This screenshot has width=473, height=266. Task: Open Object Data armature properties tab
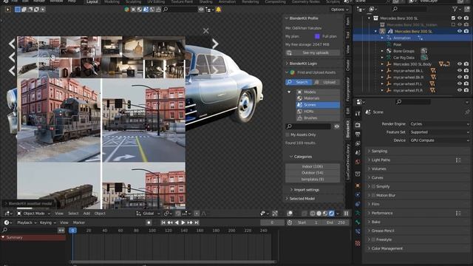coord(358,214)
